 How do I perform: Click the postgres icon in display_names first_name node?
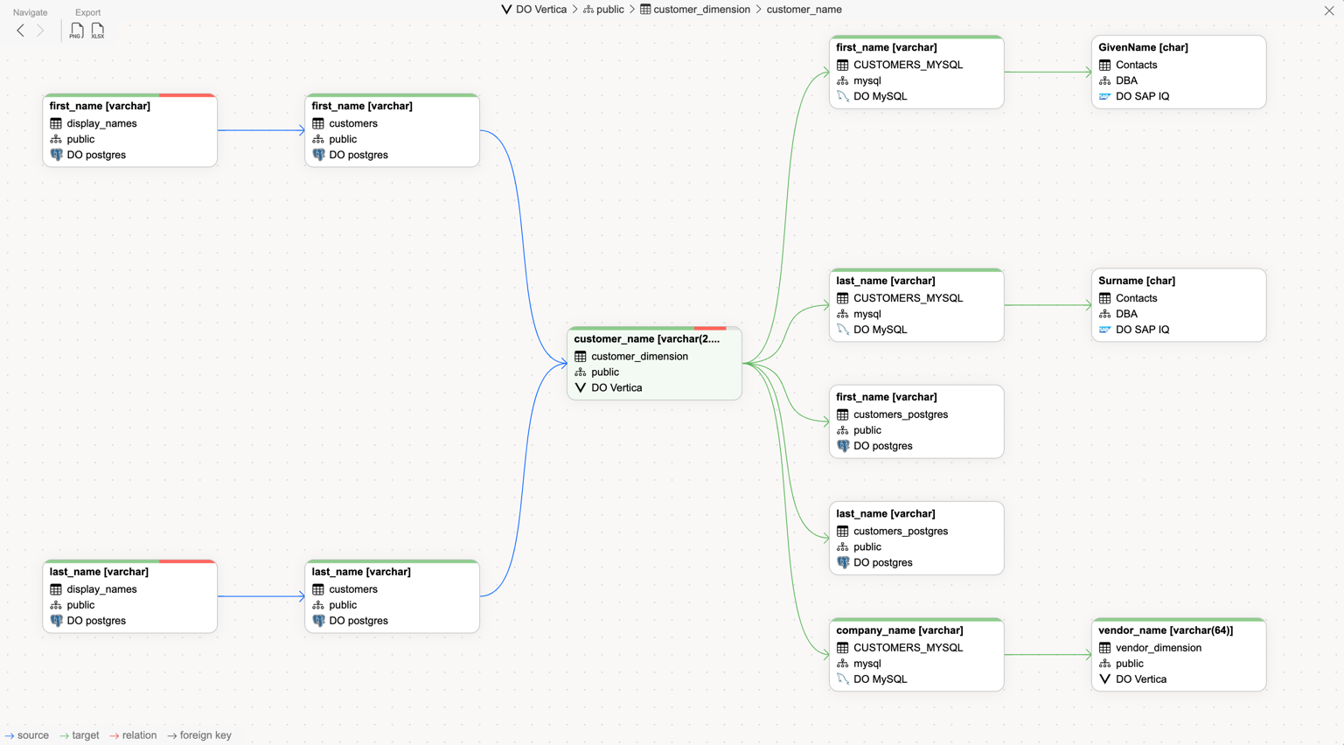56,155
